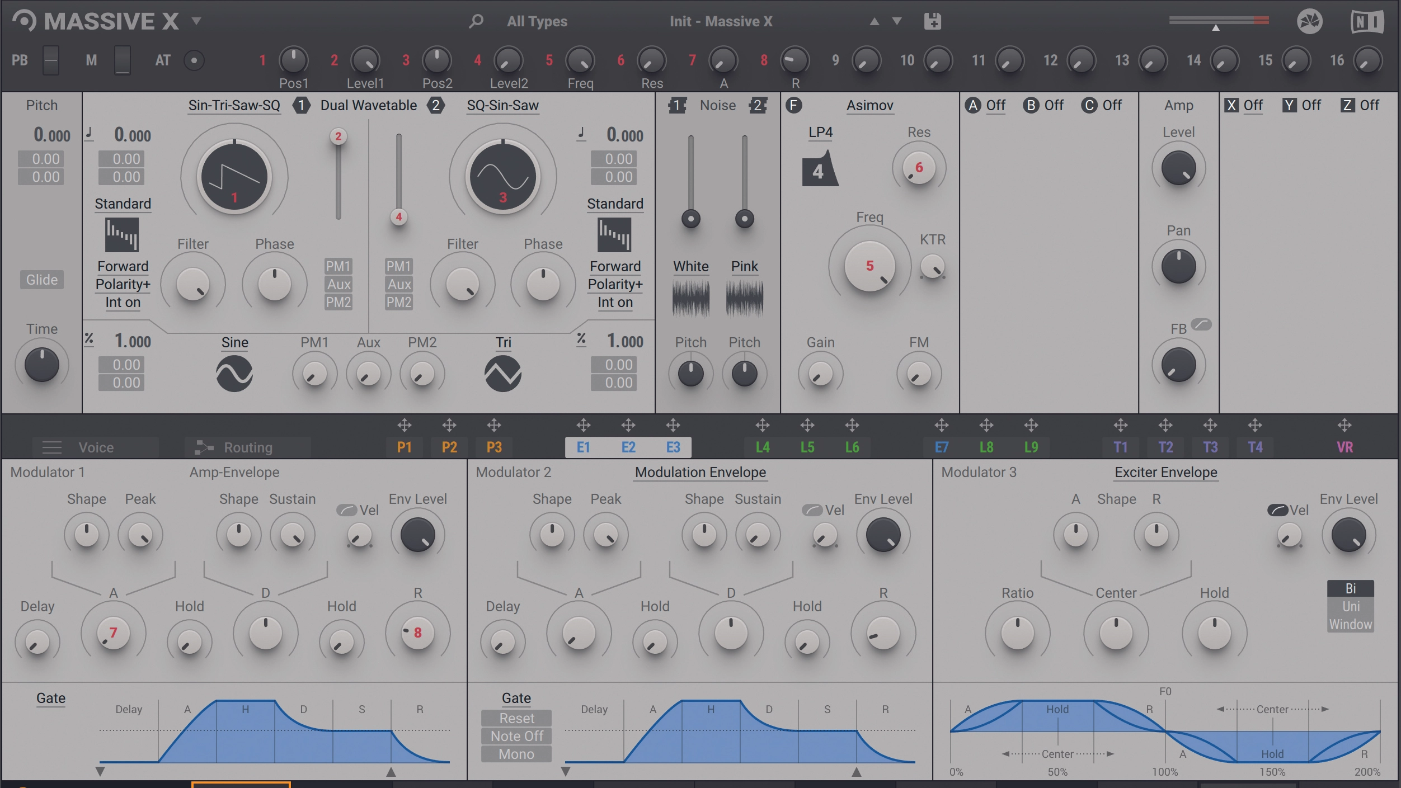Click oscillator 1 PM1 routing button
This screenshot has width=1401, height=788.
338,266
